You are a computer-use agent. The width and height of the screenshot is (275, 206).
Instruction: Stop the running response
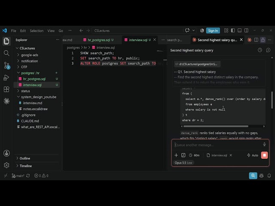click(x=264, y=155)
